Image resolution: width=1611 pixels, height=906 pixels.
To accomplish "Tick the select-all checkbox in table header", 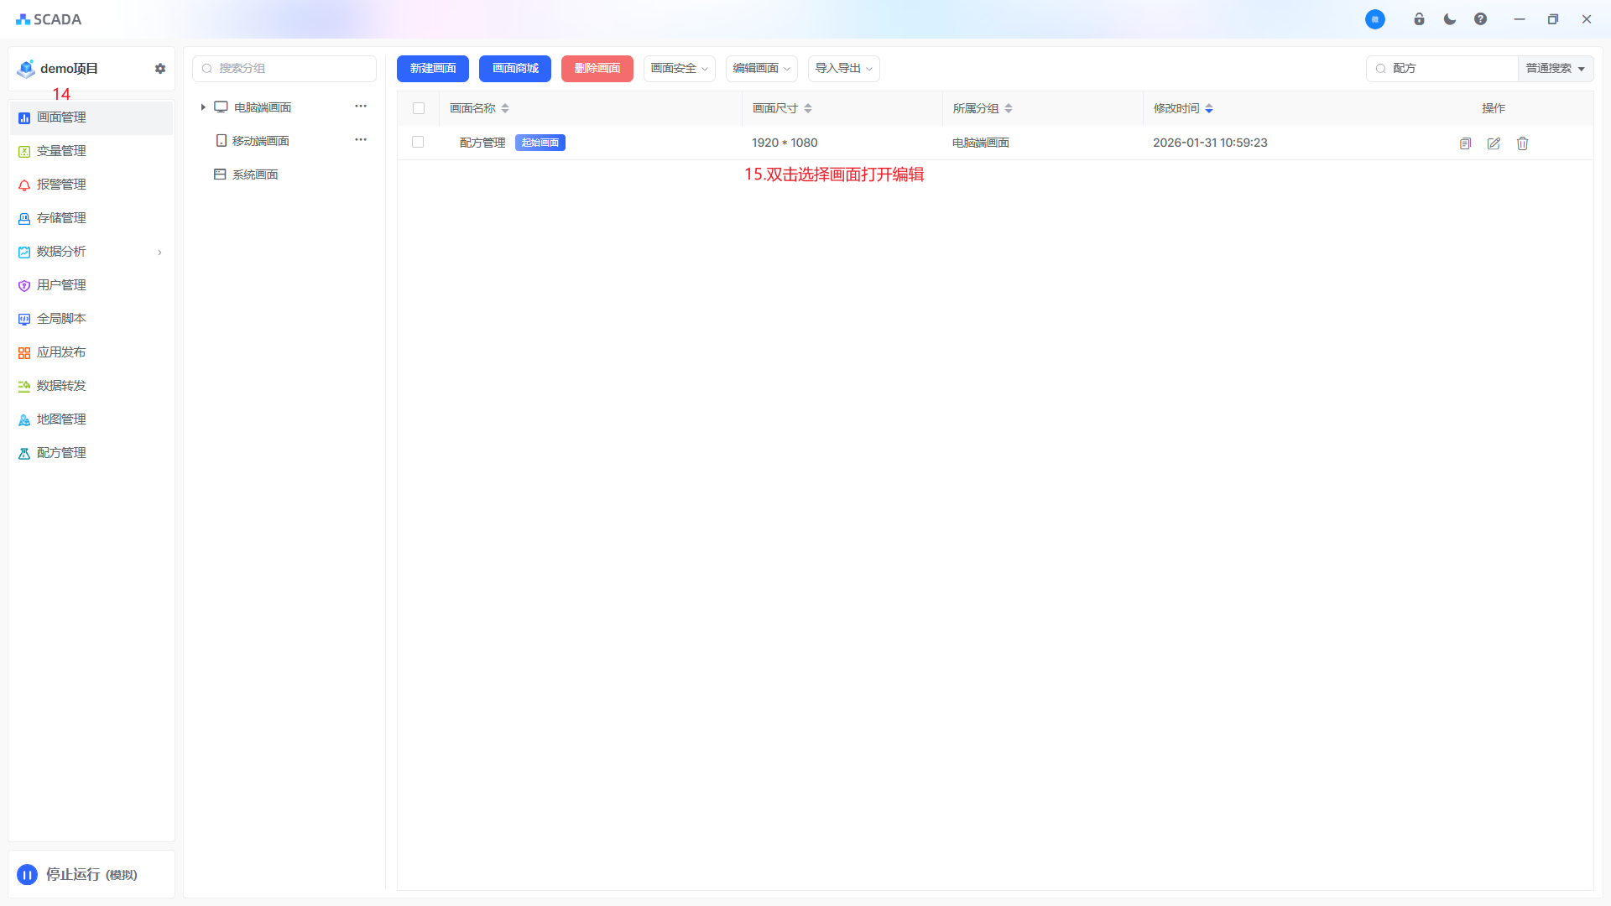I will (419, 108).
